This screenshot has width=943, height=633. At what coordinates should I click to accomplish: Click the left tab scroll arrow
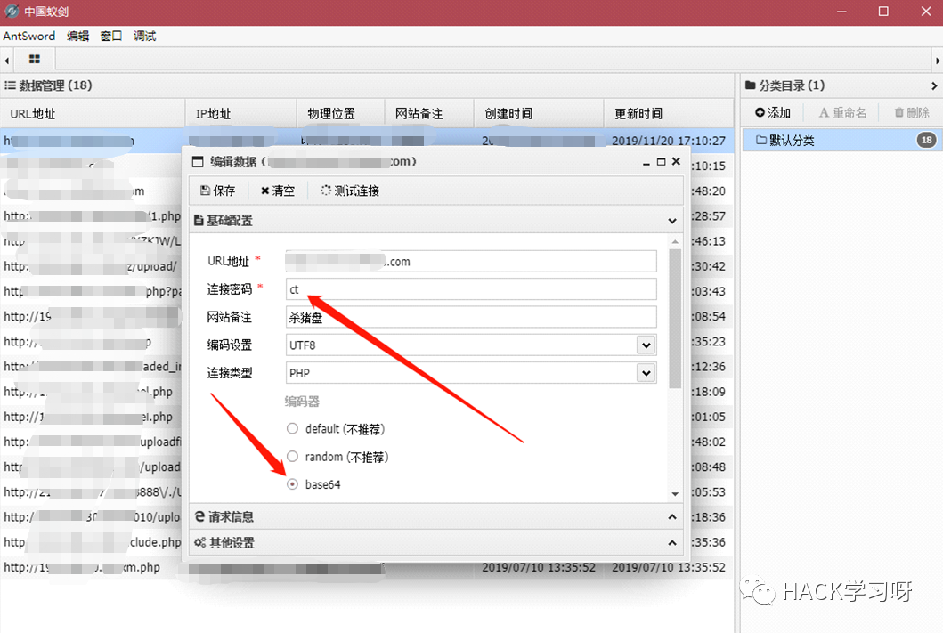6,61
